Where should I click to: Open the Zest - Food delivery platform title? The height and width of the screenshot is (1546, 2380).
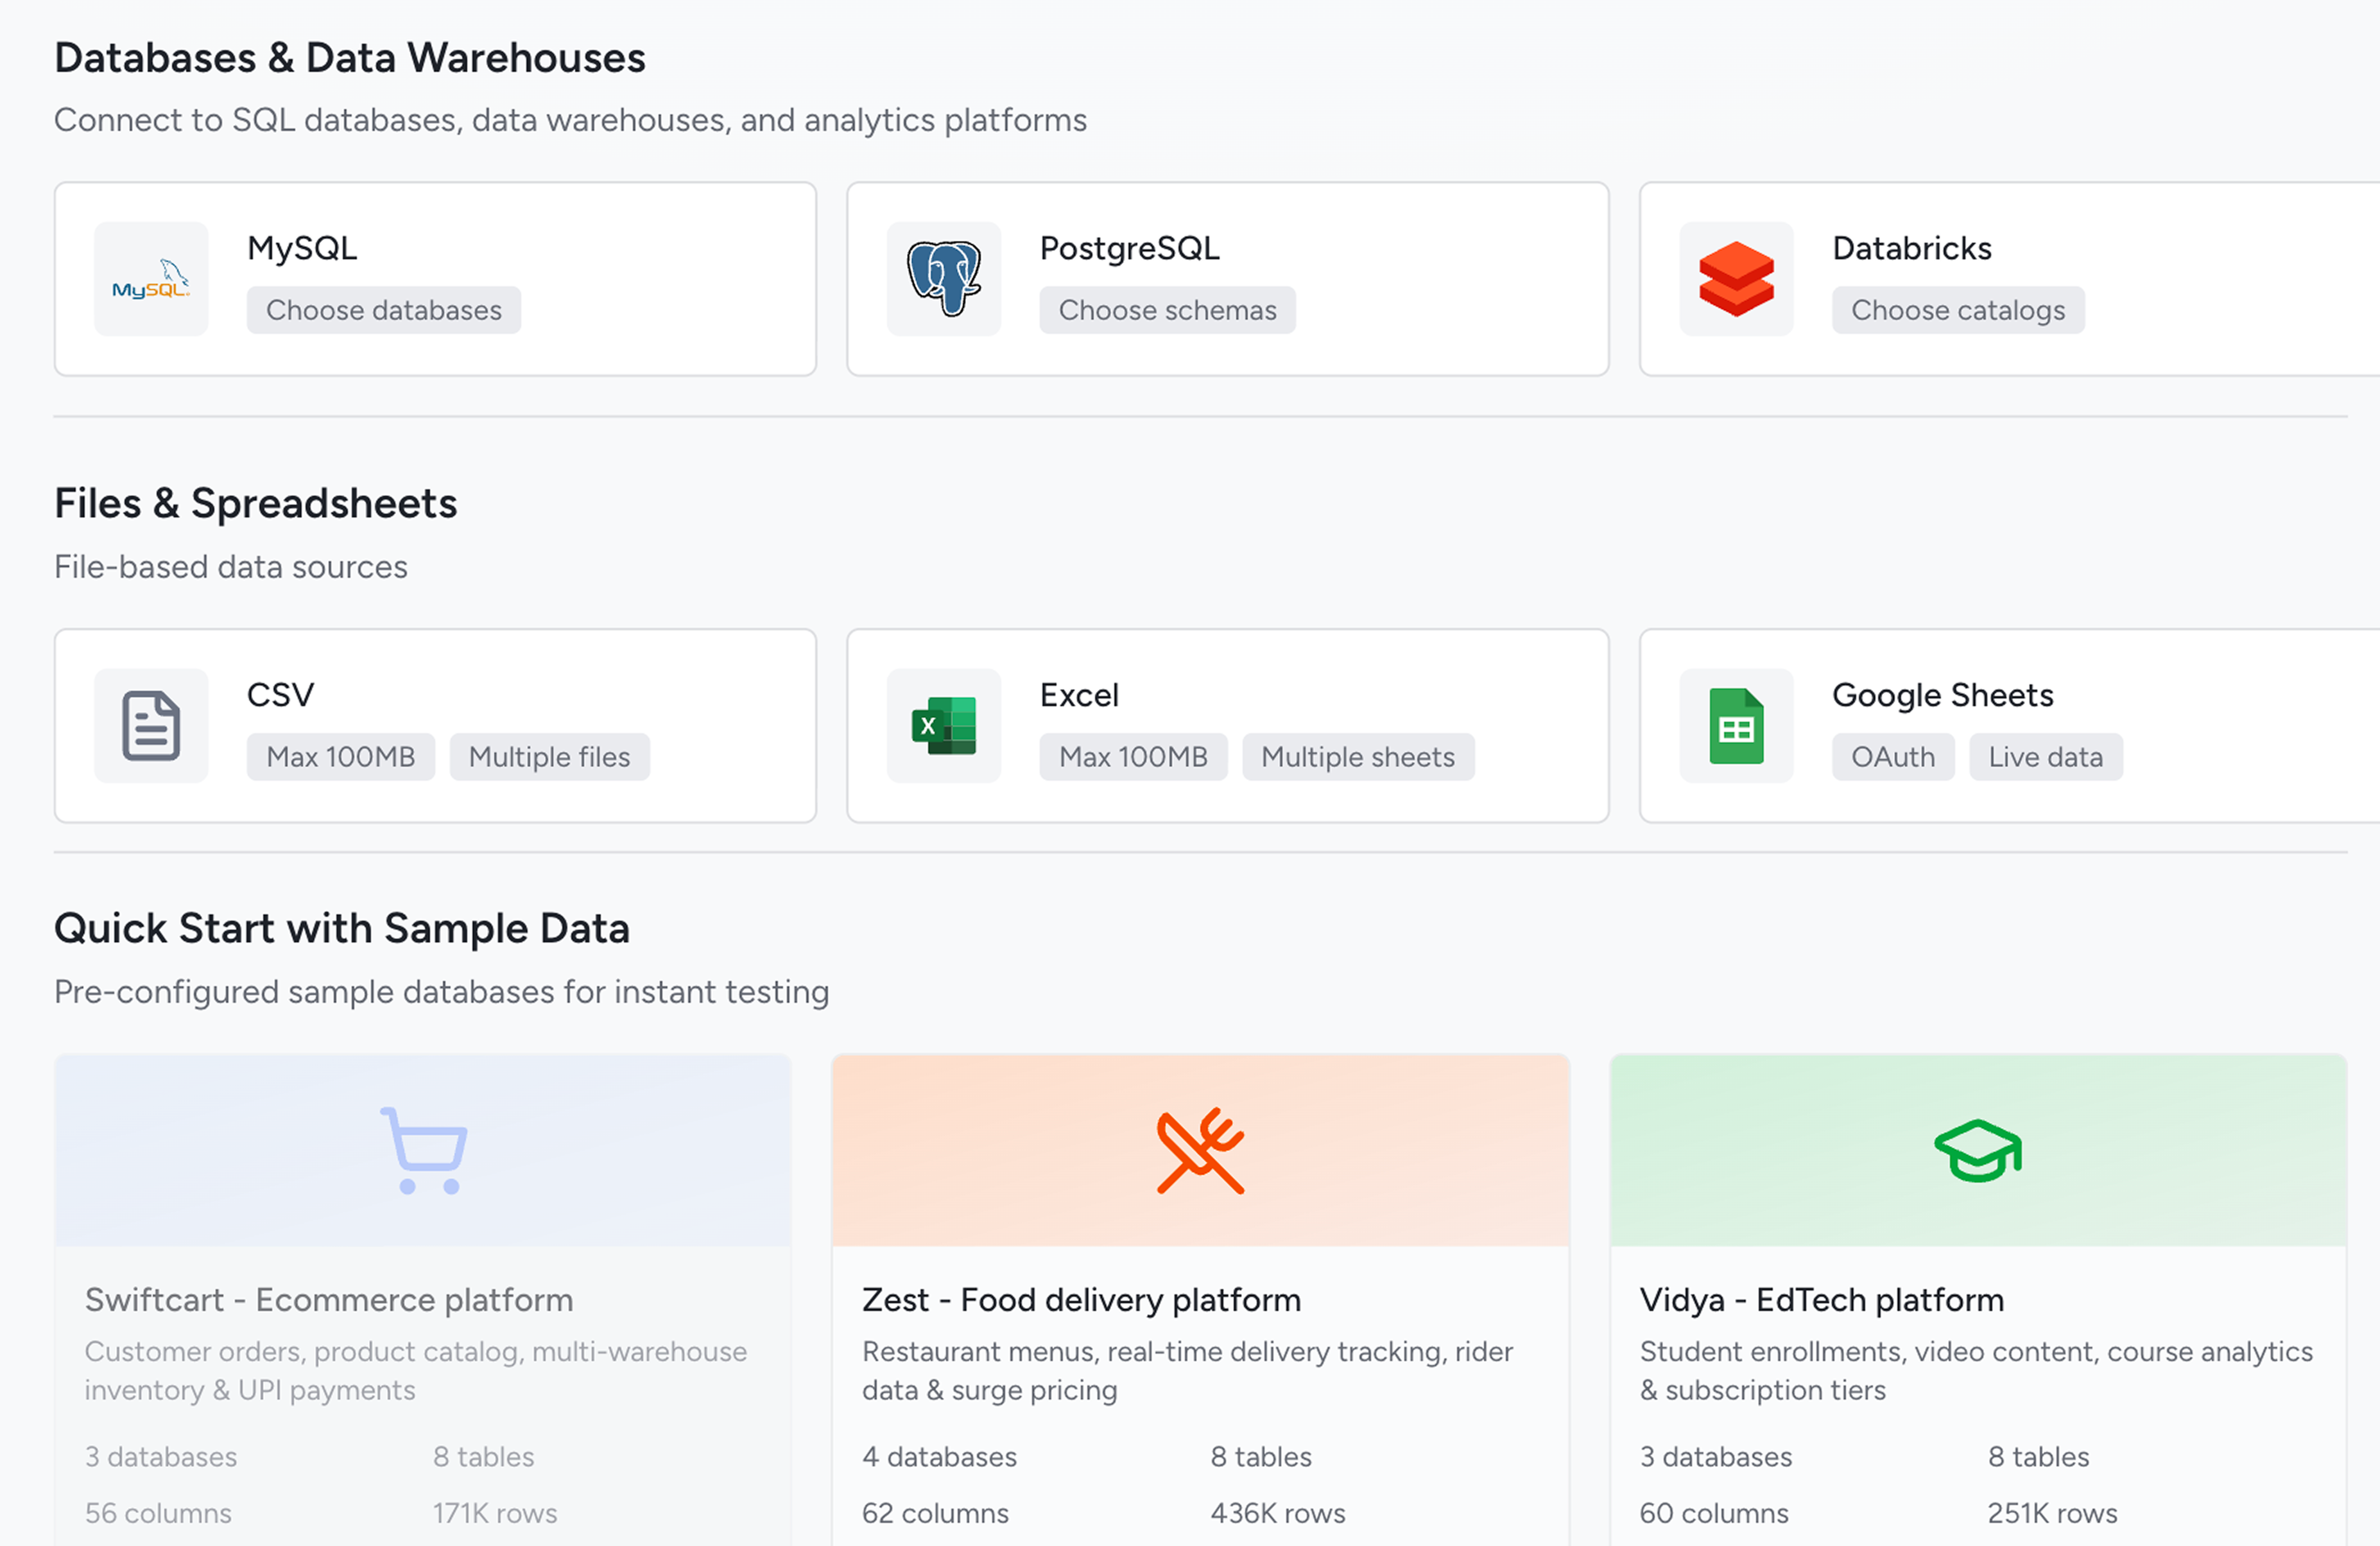(1081, 1300)
